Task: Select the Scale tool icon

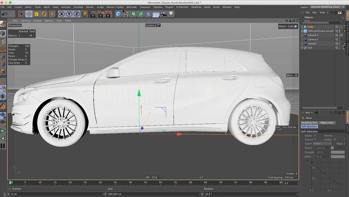Action: (36, 14)
